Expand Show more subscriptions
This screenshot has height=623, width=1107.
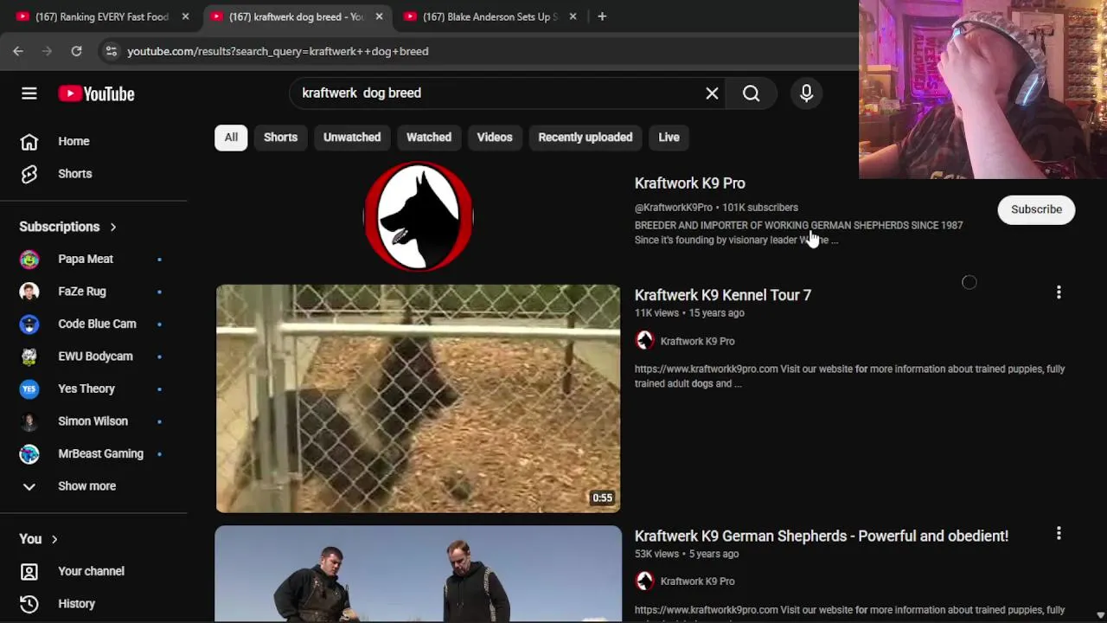(93, 486)
